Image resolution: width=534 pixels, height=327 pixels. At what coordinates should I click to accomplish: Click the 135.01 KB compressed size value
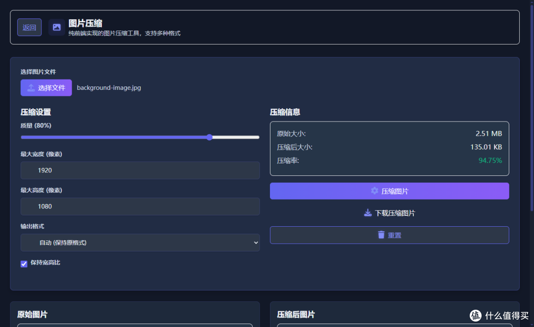(x=486, y=147)
